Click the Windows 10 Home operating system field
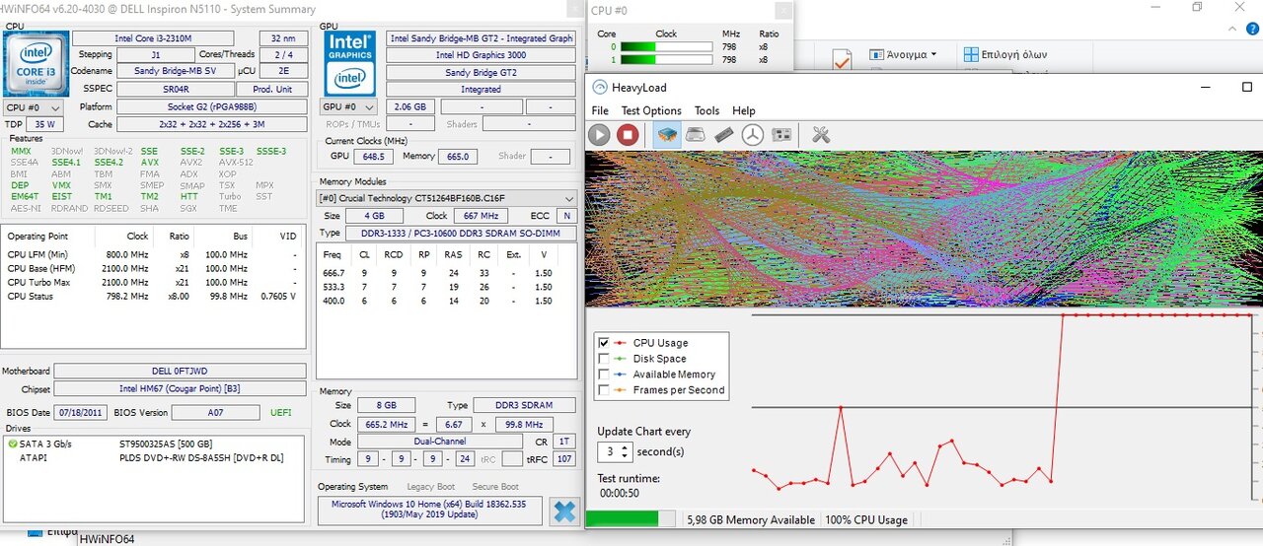Viewport: 1263px width, 546px height. coord(430,511)
